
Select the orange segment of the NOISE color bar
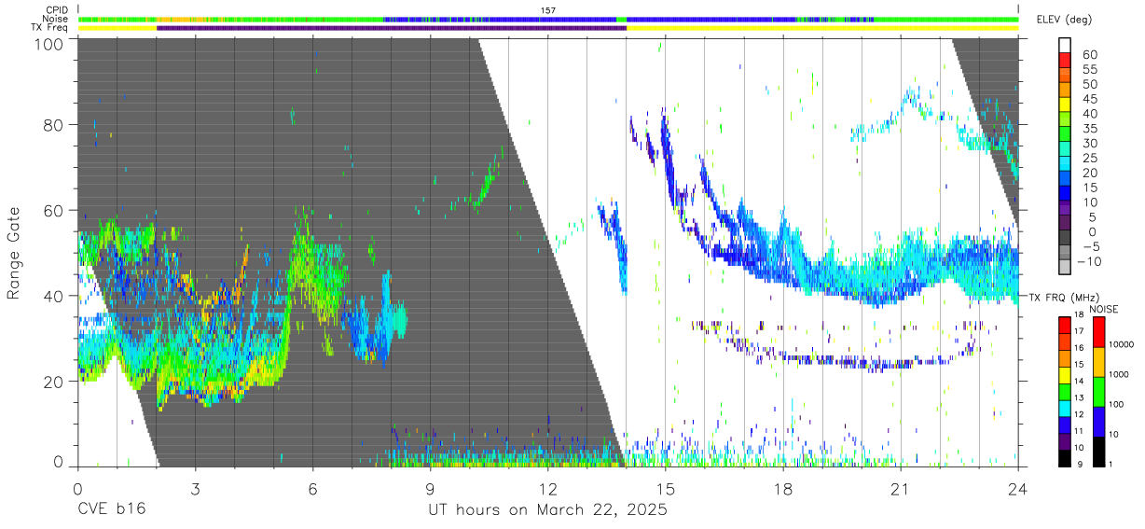coord(1097,361)
